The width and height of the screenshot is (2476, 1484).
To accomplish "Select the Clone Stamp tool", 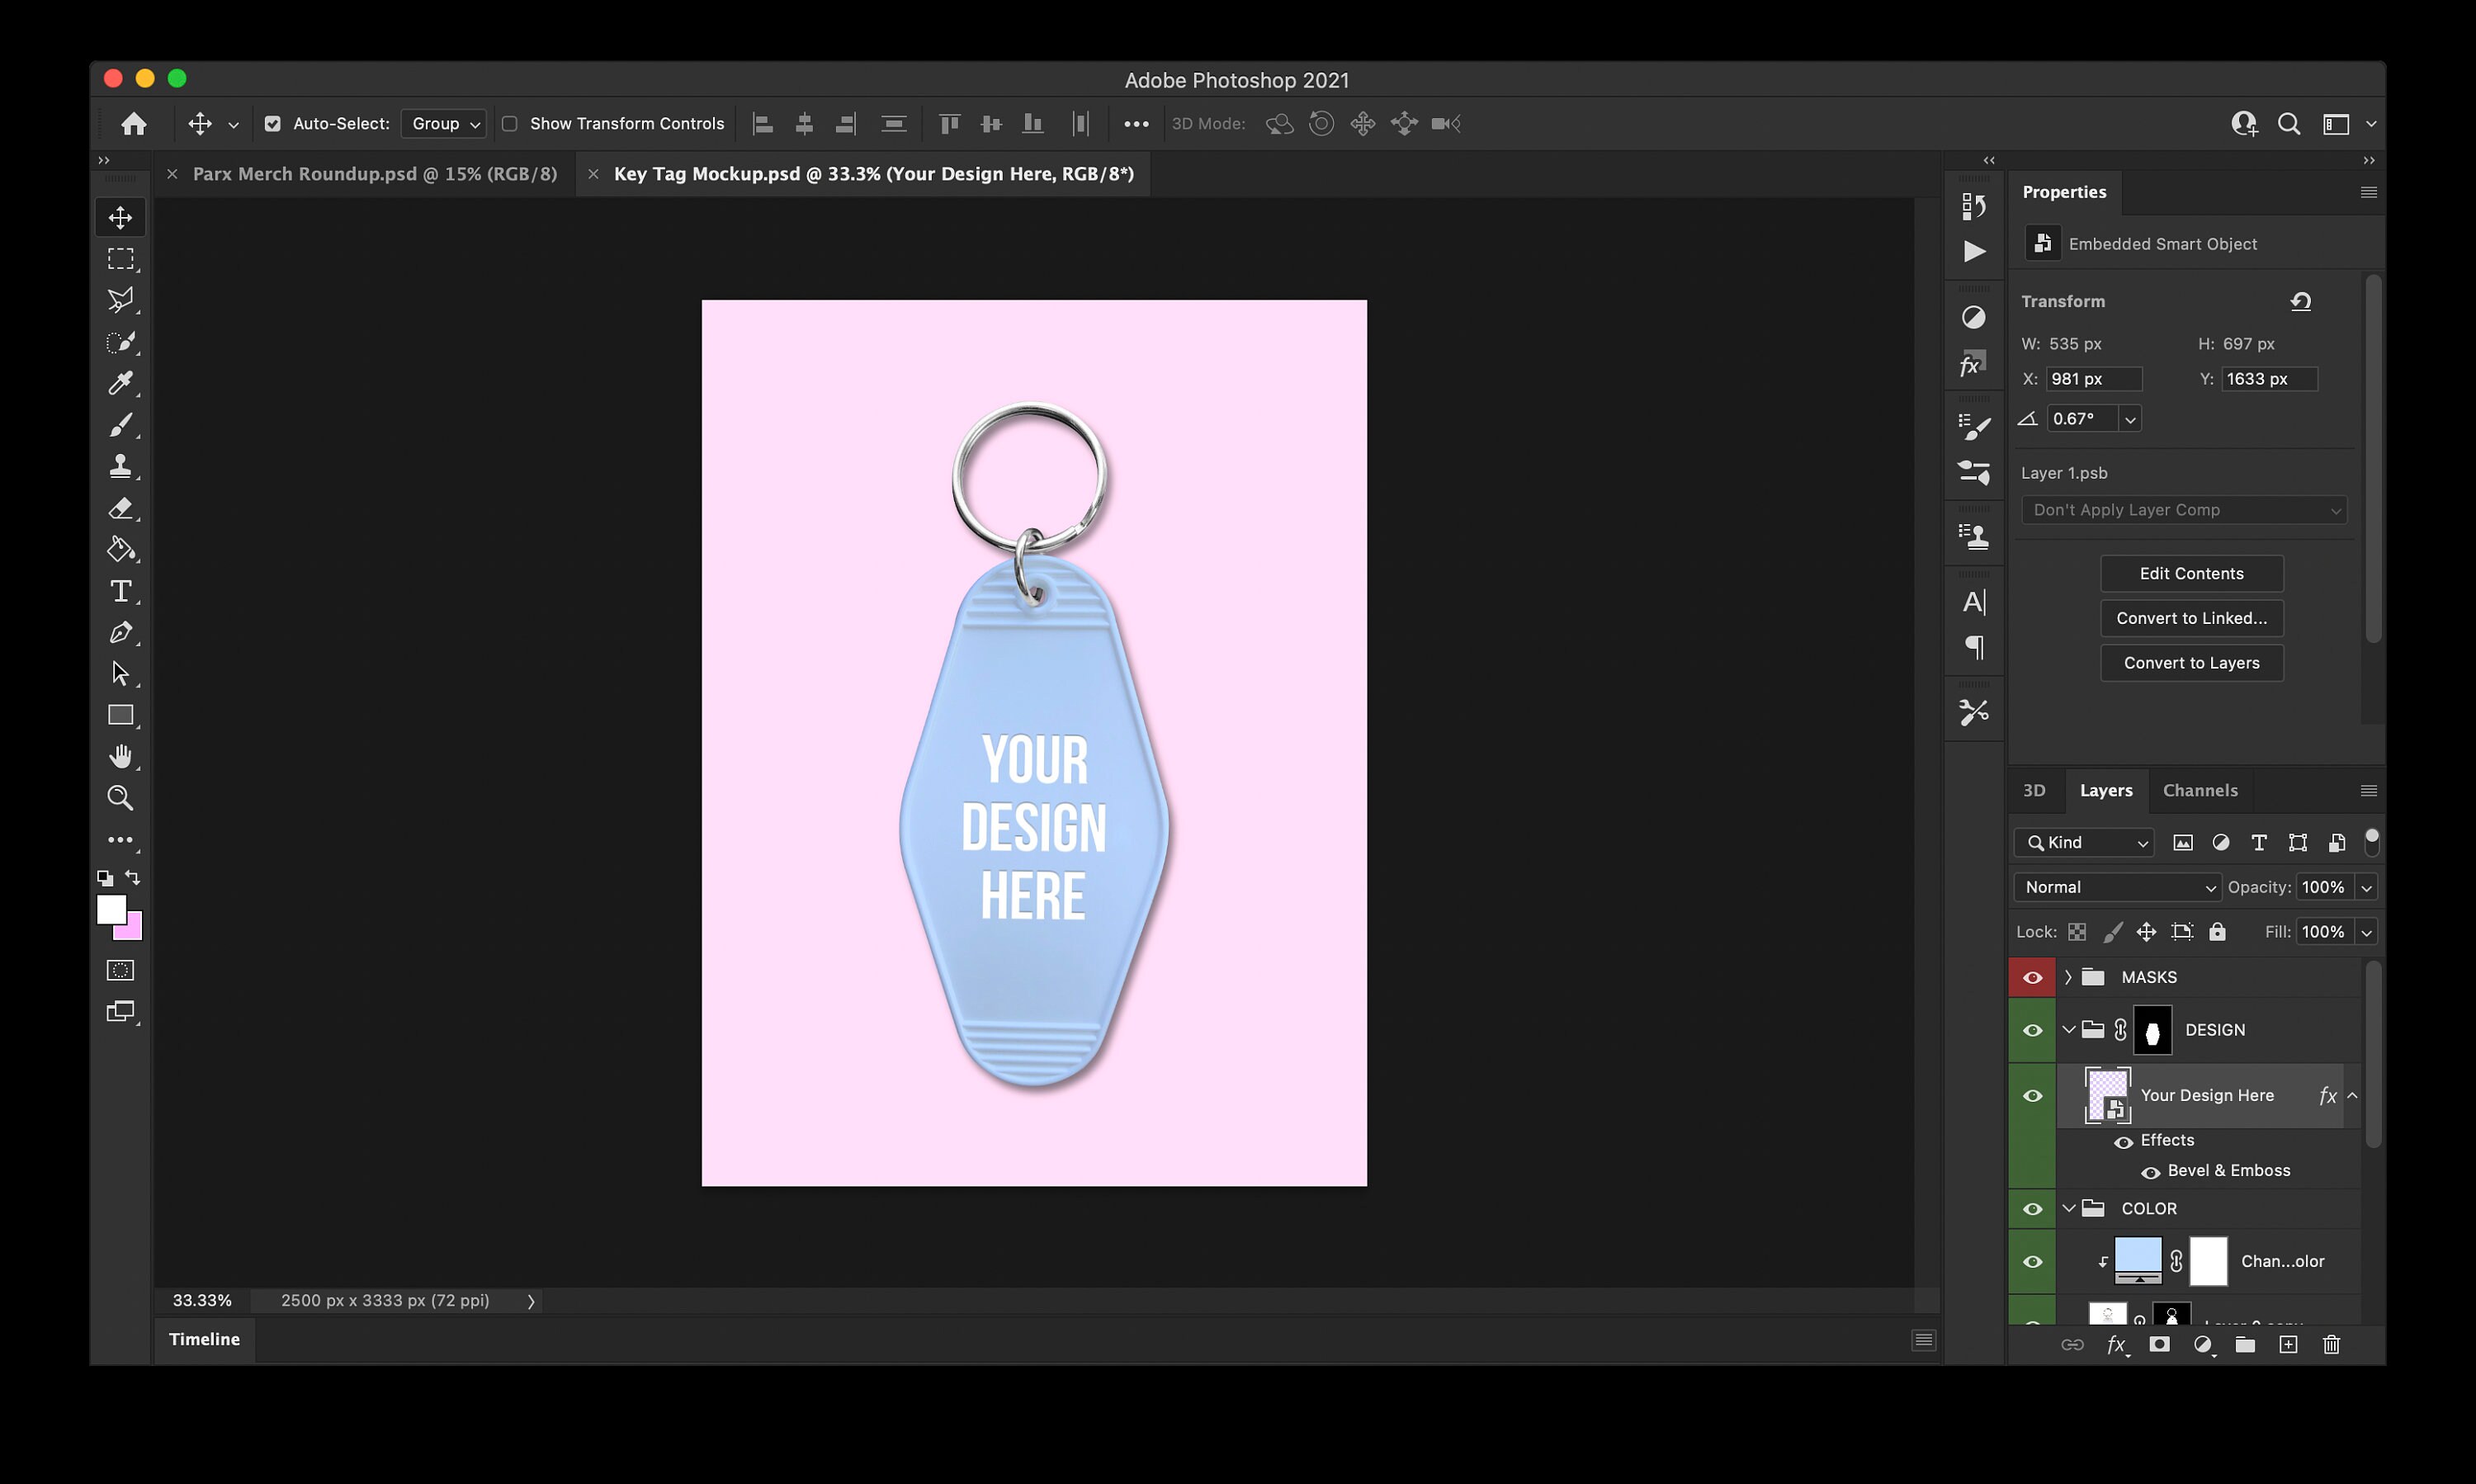I will pos(120,467).
